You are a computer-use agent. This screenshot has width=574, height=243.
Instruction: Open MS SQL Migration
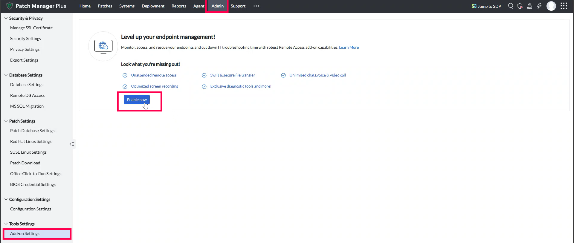point(27,106)
